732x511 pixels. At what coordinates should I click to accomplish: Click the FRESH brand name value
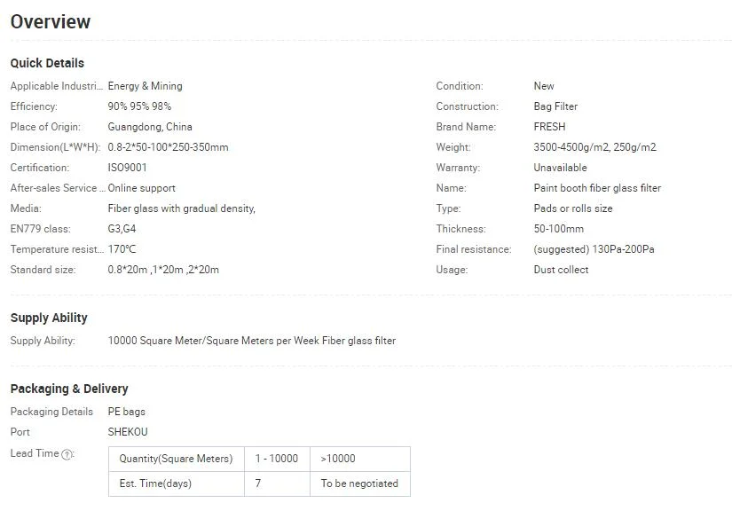point(549,127)
